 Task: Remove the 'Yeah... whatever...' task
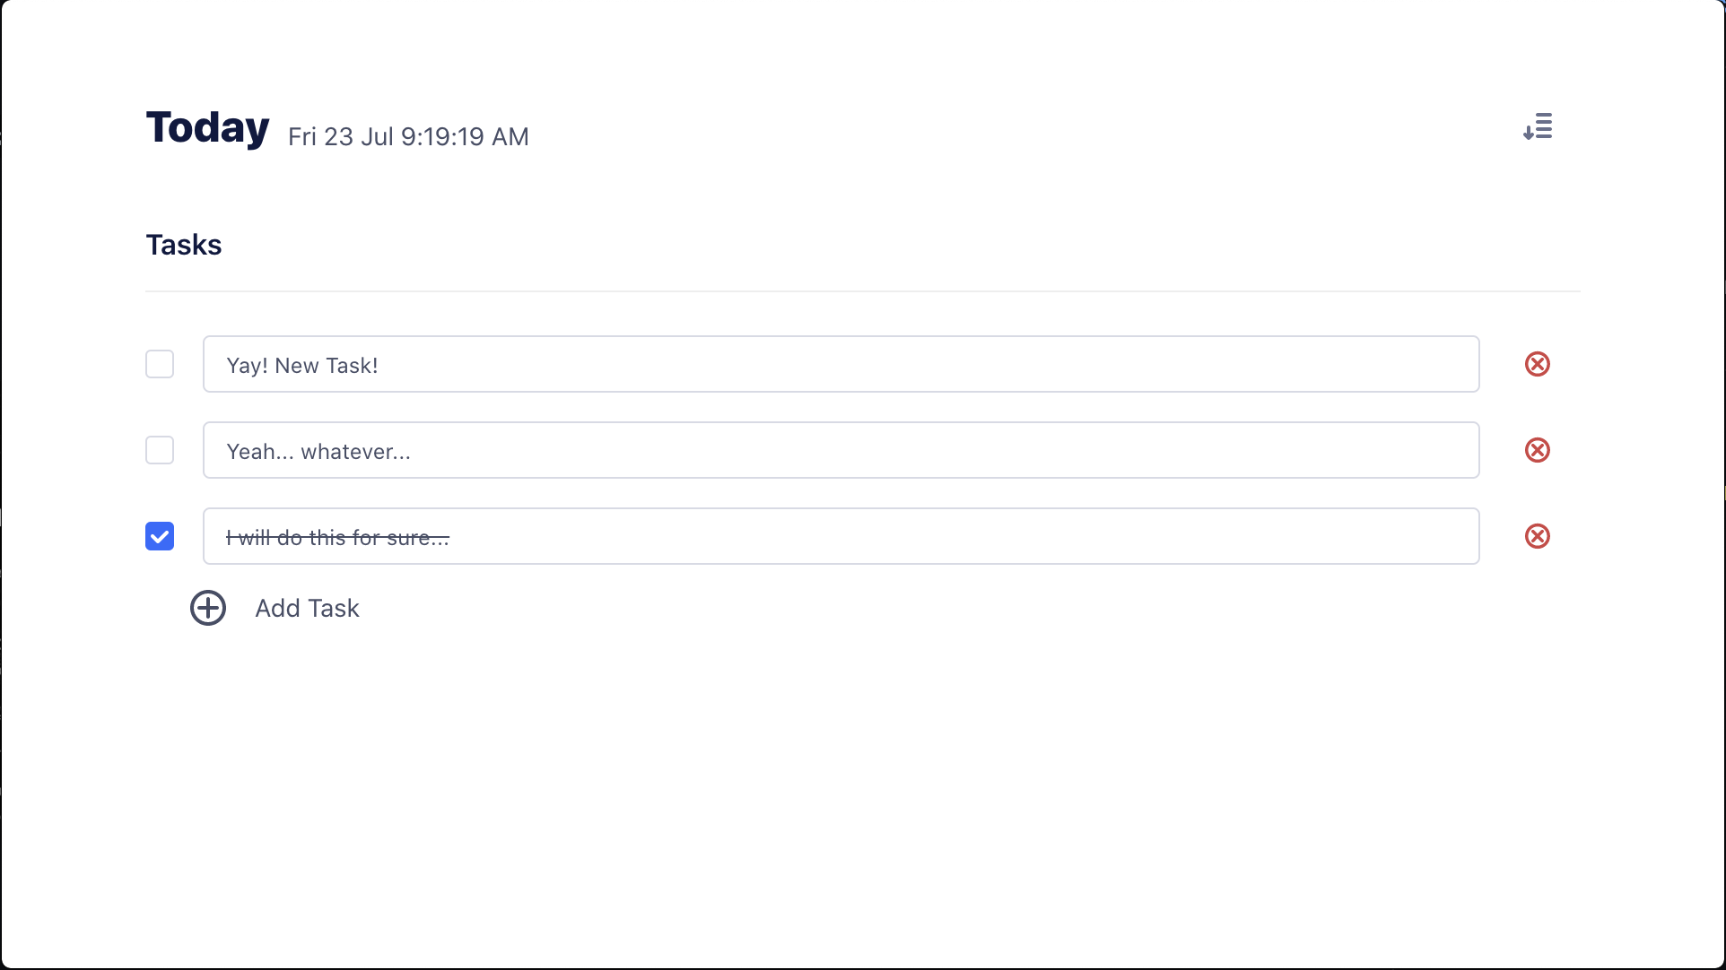(1537, 450)
